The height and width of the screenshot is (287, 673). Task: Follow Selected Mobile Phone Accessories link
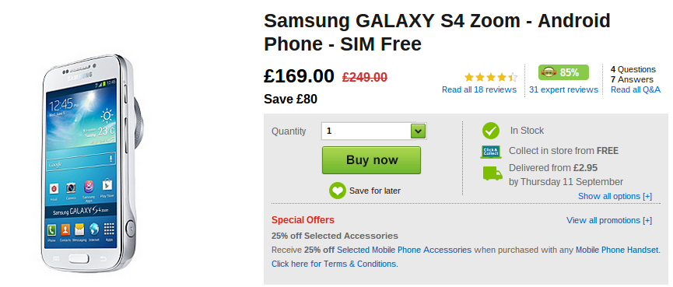pyautogui.click(x=404, y=250)
